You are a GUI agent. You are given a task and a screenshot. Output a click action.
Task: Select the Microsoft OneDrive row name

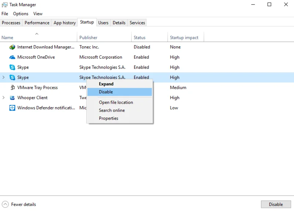coord(36,57)
